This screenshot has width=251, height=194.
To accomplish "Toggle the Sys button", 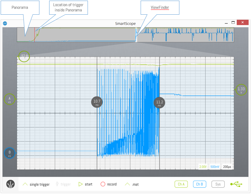I will pos(218,184).
